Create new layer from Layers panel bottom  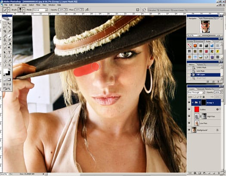(x=214, y=173)
